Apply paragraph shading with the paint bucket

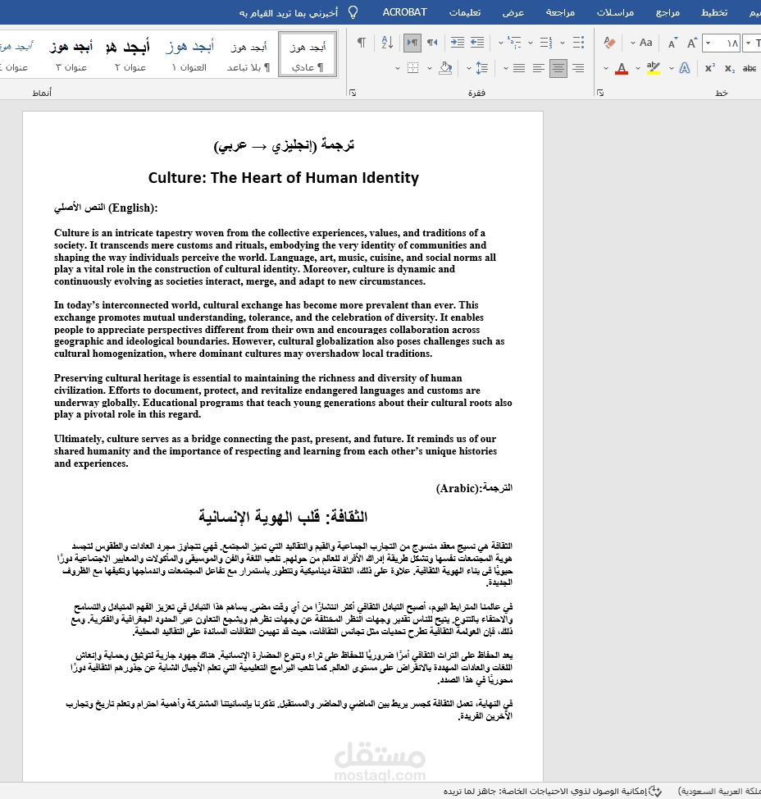tap(445, 68)
